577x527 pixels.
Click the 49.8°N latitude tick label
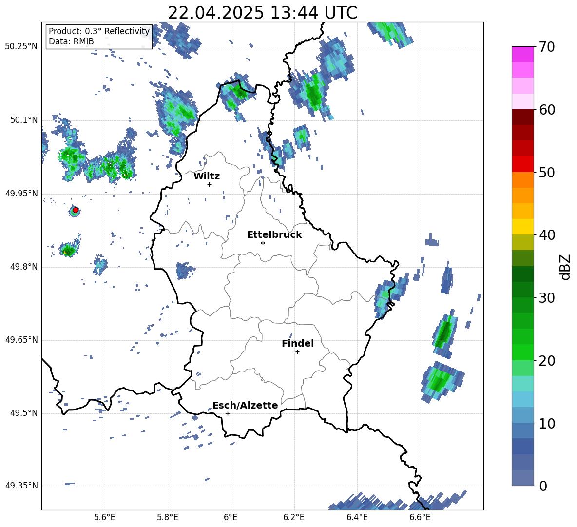click(24, 267)
